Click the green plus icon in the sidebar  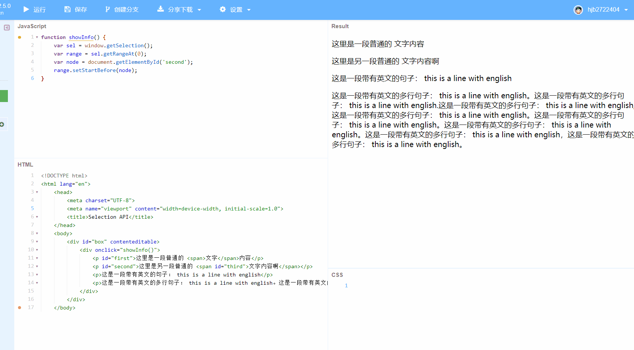[x=2, y=124]
